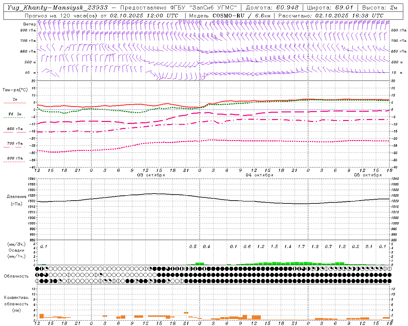Click the 0.6 precipitation value

tap(247, 246)
